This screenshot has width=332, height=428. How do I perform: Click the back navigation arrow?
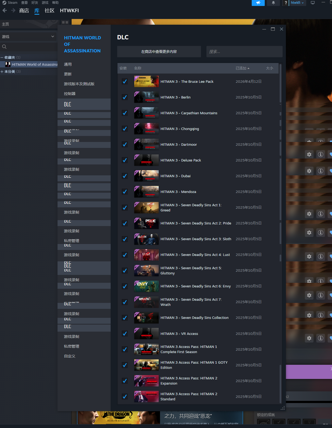point(5,10)
